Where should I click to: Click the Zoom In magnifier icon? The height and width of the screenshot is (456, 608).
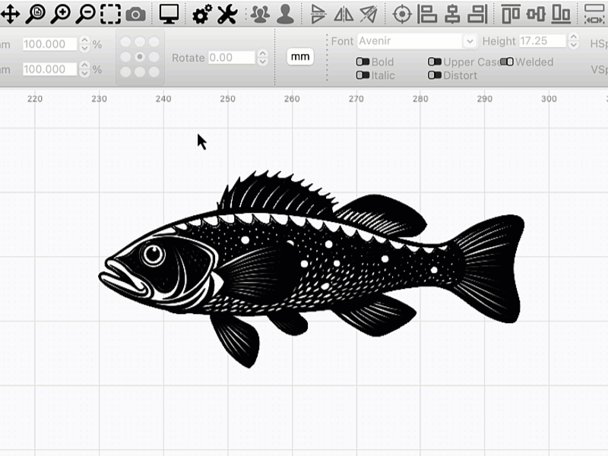(61, 13)
